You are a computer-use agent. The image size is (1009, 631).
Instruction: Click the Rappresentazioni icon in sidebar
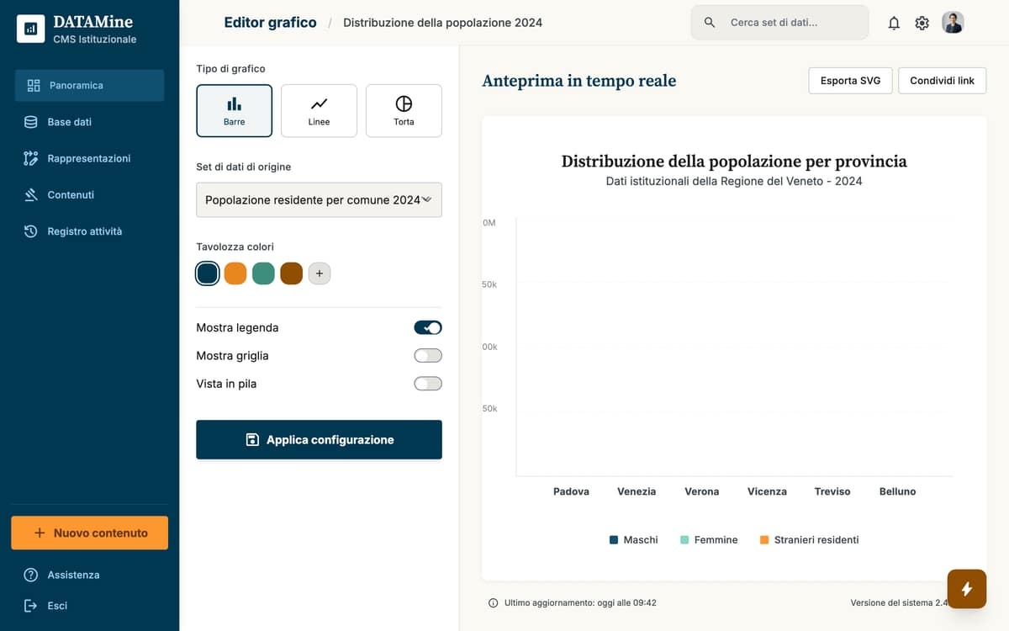[31, 158]
